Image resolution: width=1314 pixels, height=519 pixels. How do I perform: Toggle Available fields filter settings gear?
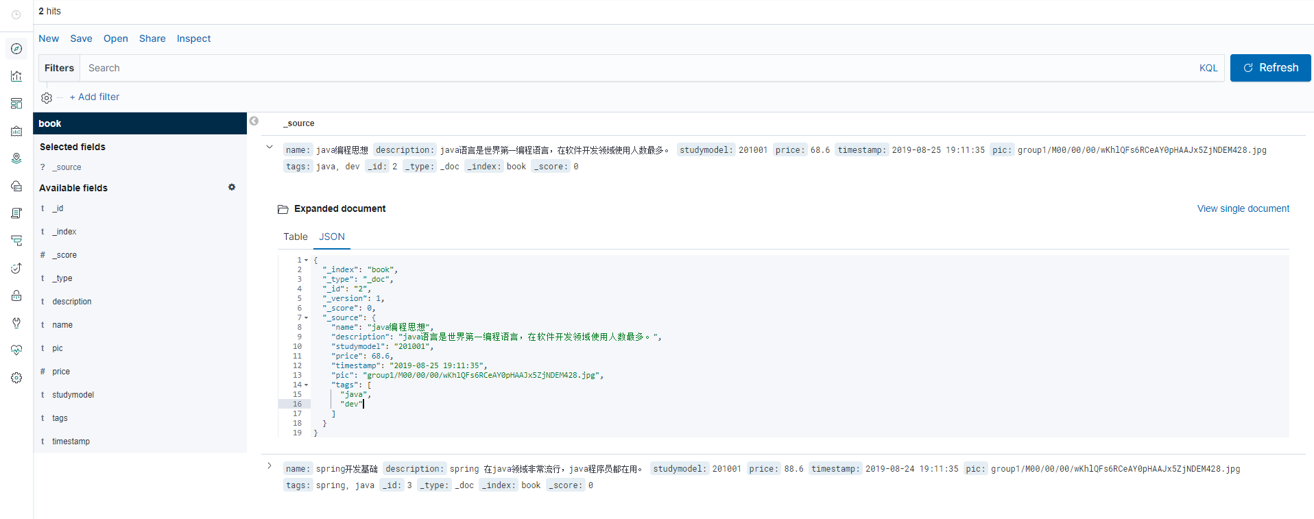(232, 187)
